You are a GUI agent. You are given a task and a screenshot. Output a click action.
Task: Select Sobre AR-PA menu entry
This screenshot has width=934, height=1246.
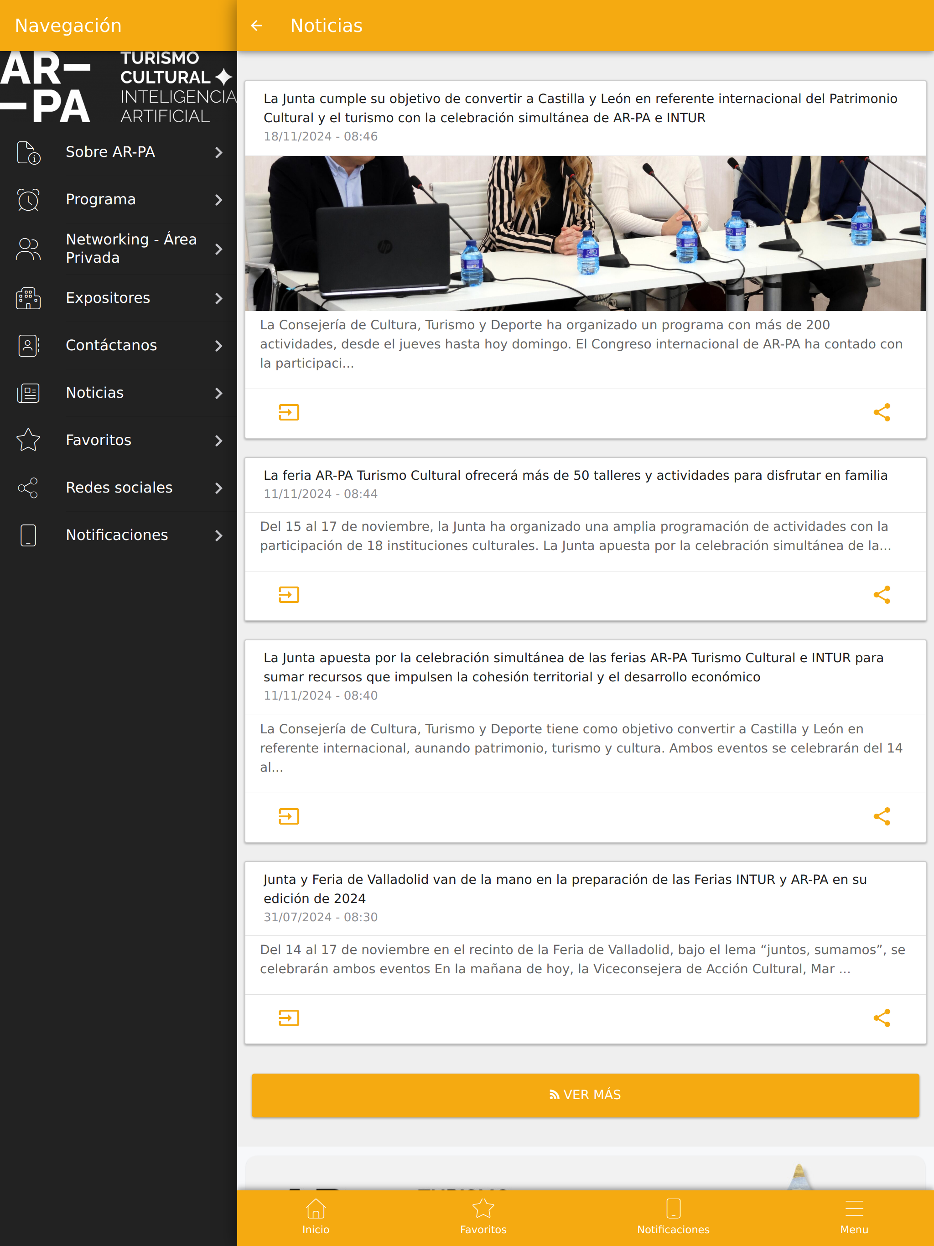(x=118, y=152)
